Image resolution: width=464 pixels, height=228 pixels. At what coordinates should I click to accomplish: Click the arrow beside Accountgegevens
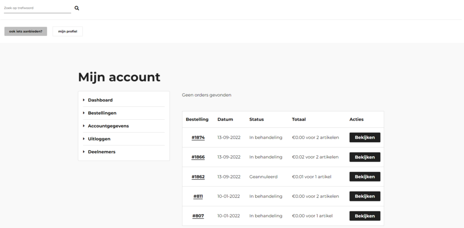(x=84, y=126)
